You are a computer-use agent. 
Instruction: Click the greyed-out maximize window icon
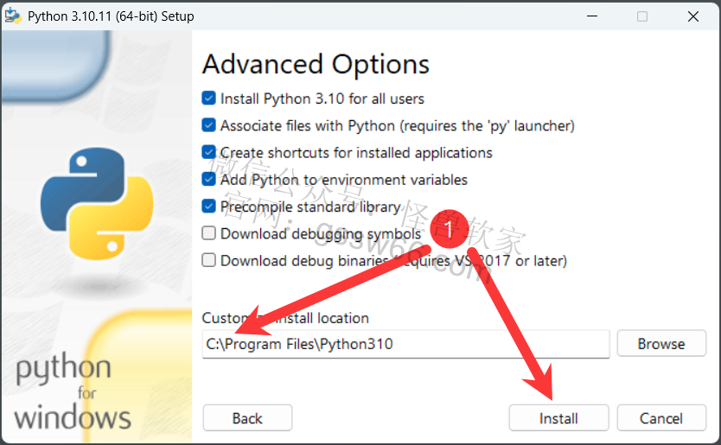tap(642, 16)
